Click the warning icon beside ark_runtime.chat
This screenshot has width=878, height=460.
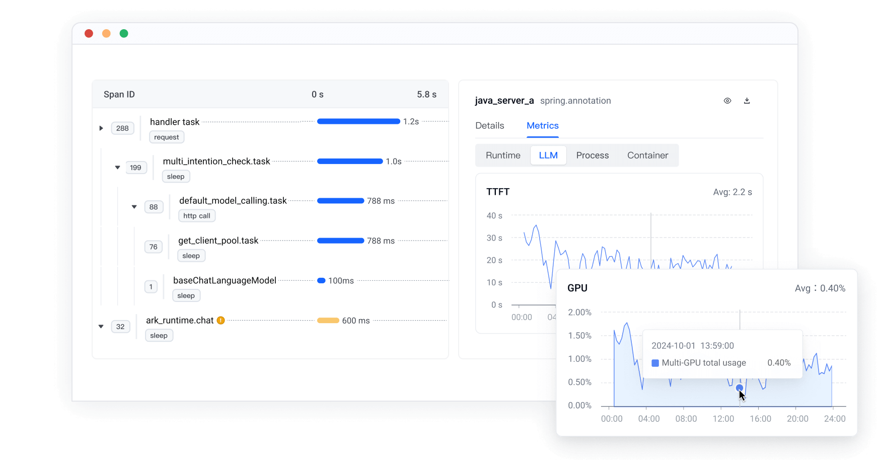[x=221, y=320]
